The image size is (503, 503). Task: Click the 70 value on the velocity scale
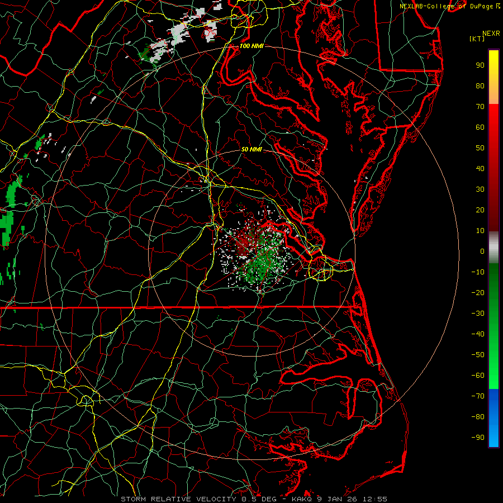480,107
